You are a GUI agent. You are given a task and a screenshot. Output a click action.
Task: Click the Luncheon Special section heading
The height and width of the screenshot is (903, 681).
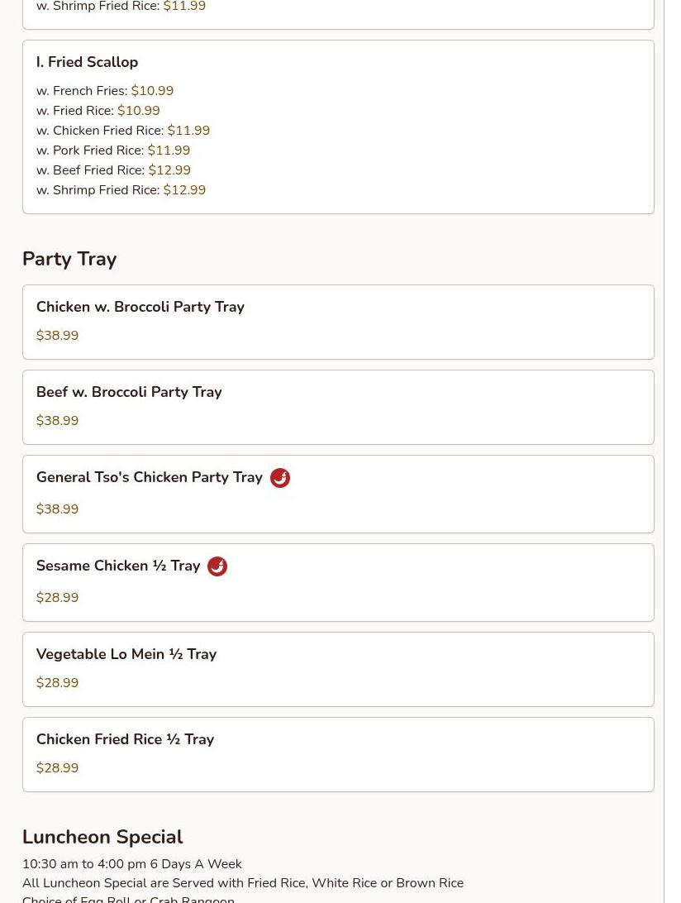[x=102, y=837]
